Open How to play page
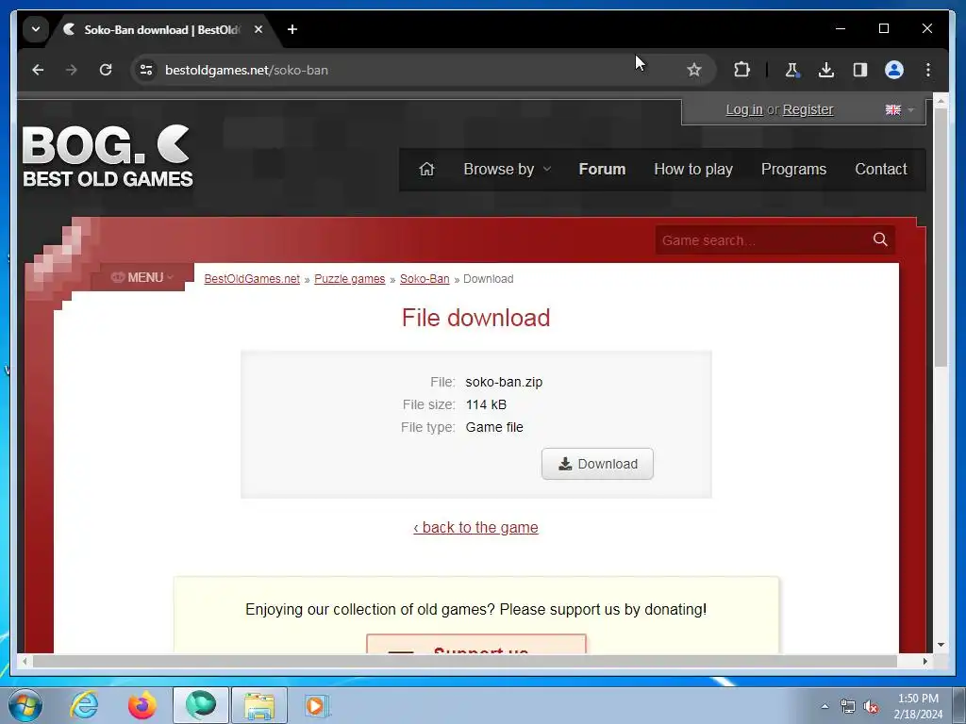This screenshot has height=724, width=966. (693, 170)
